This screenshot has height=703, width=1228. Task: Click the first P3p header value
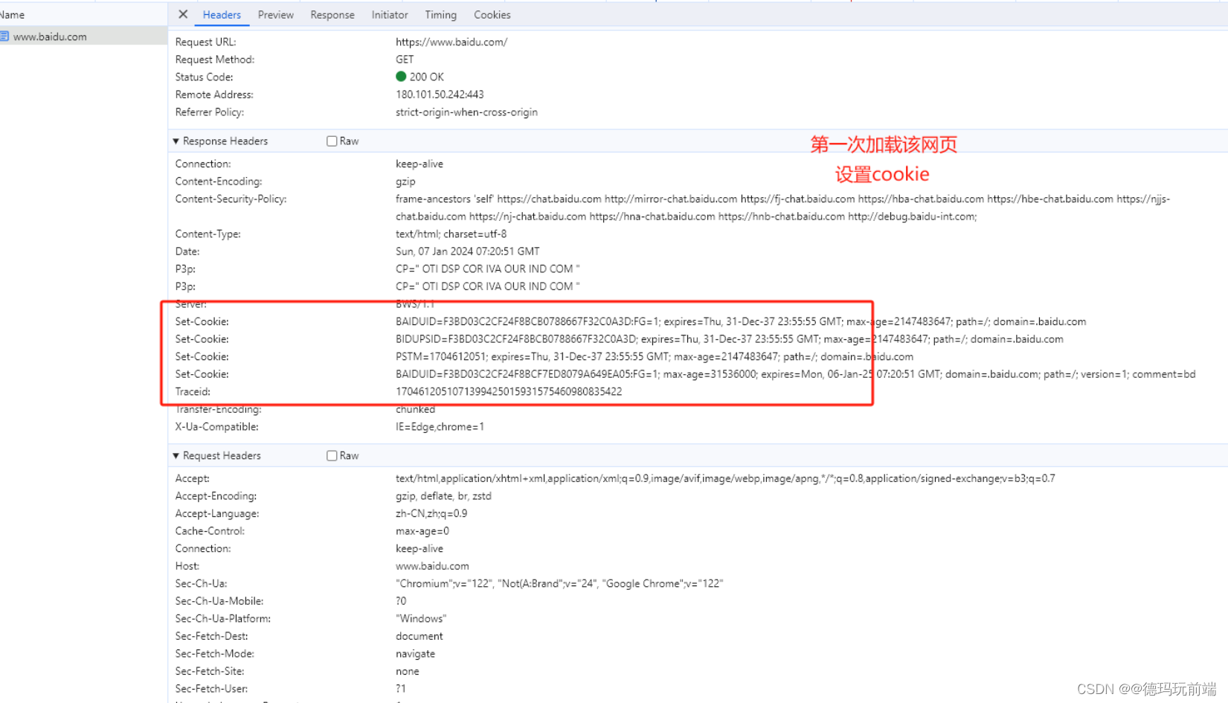coord(488,269)
